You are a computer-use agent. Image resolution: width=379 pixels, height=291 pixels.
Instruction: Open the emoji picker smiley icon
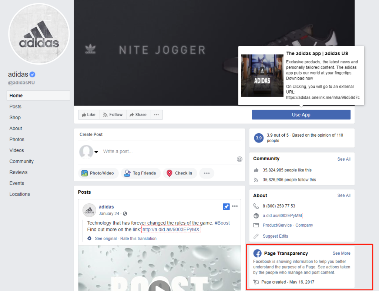pos(239,159)
